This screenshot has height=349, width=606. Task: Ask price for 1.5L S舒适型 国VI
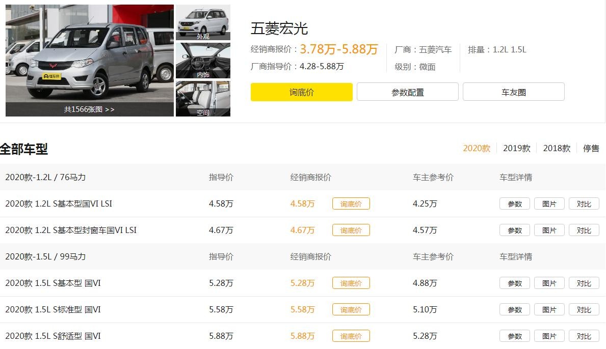click(x=351, y=336)
